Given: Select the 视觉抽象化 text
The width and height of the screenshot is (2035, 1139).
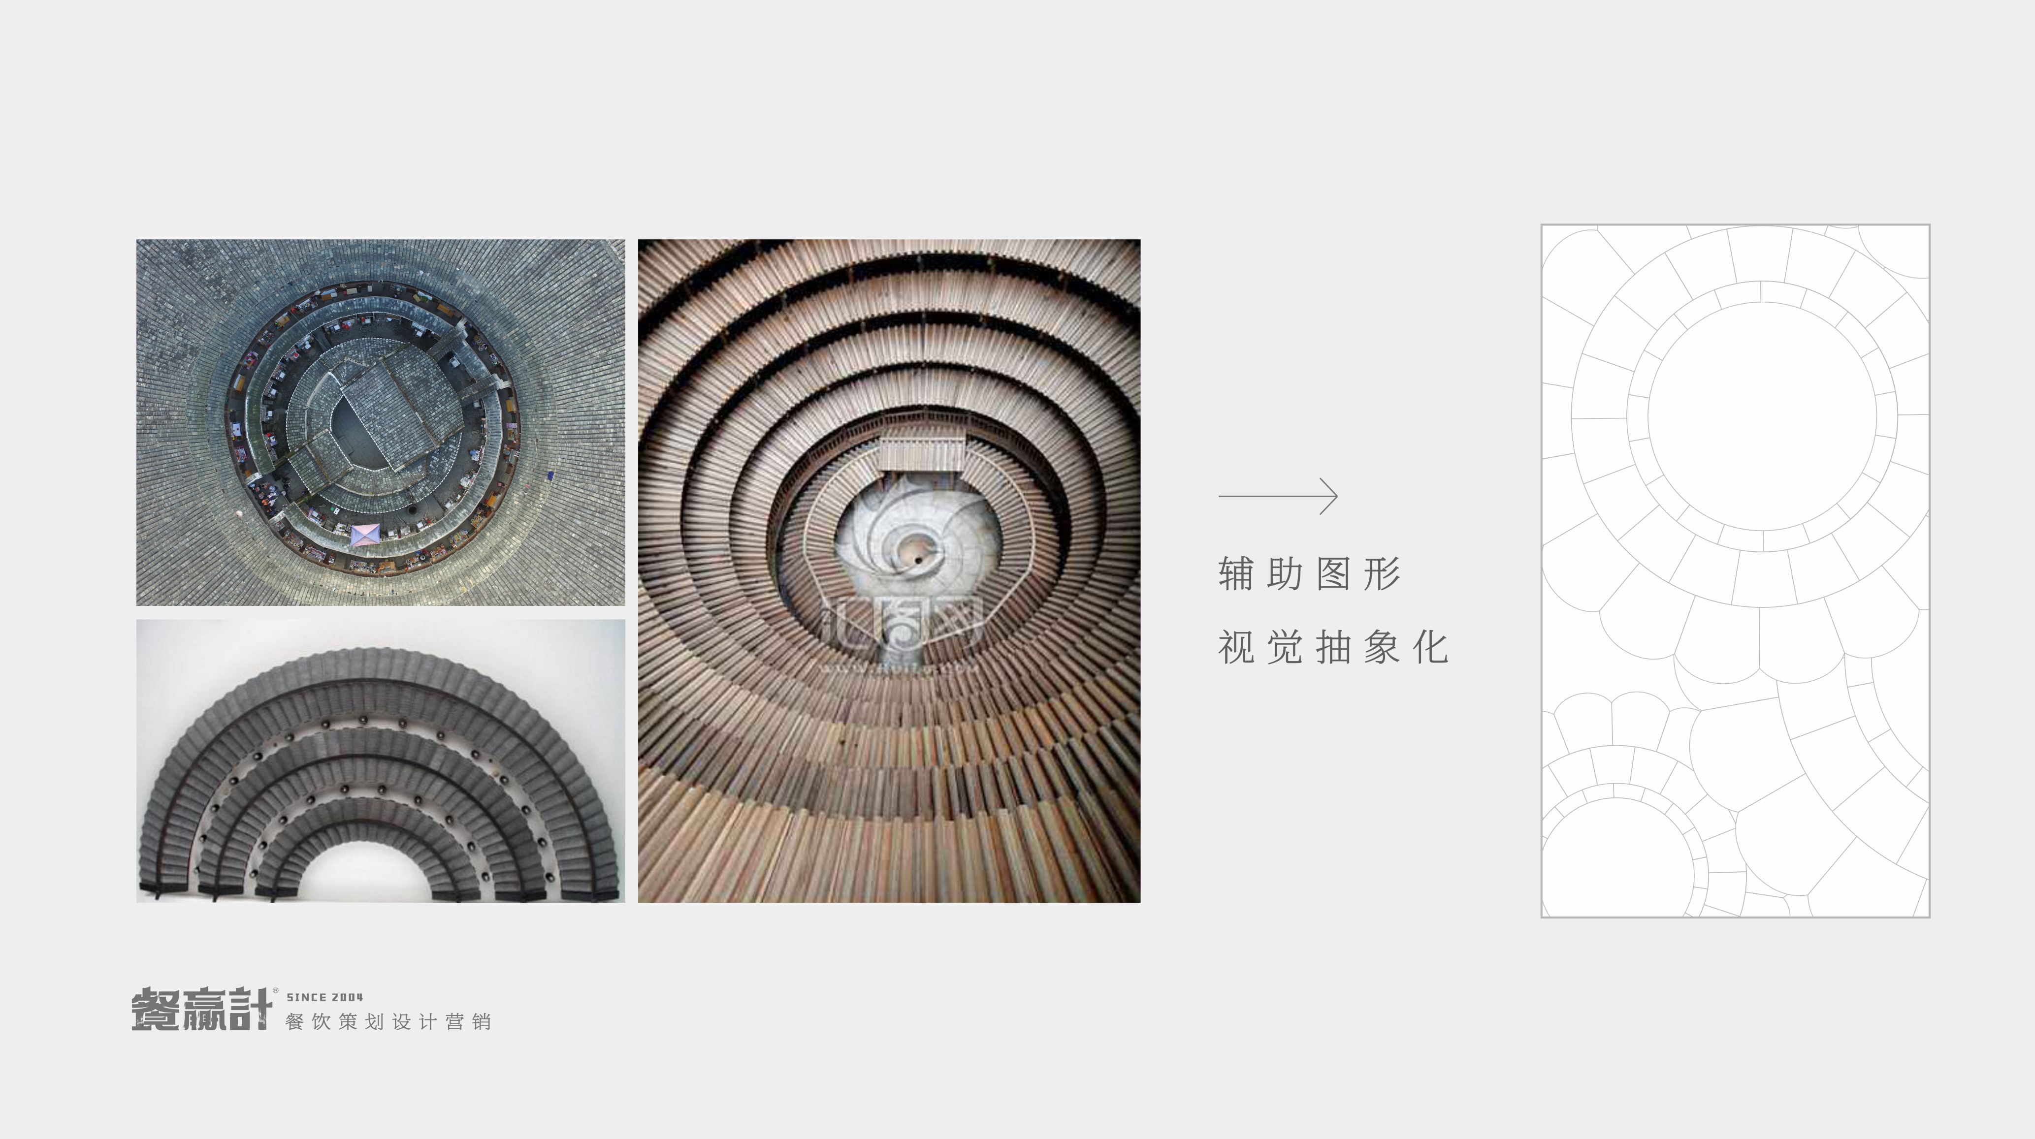Looking at the screenshot, I should 1333,648.
